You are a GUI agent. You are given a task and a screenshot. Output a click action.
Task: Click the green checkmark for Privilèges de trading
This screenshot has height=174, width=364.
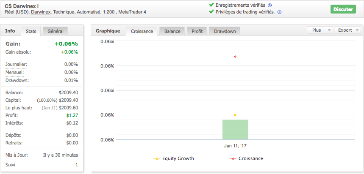pos(211,11)
